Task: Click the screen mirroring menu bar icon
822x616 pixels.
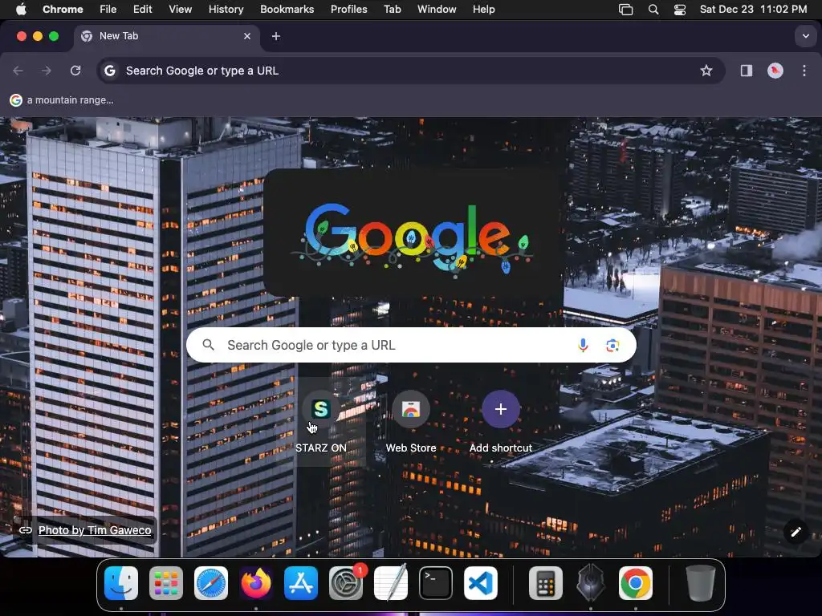Action: [626, 10]
